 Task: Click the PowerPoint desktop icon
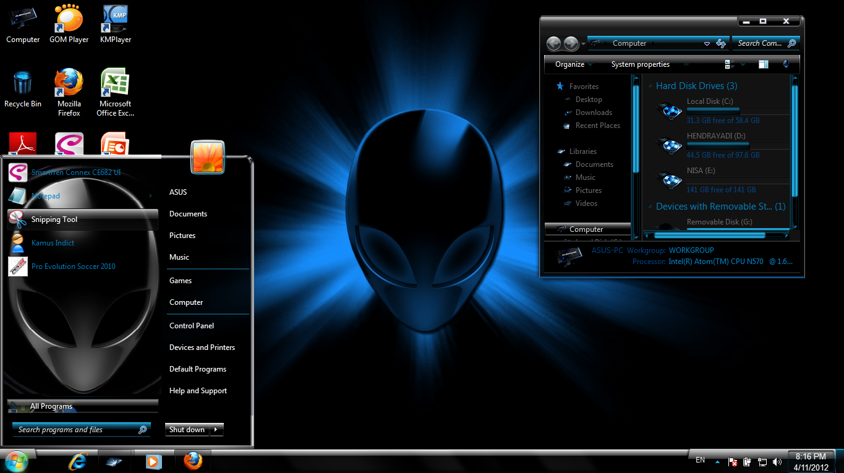click(116, 143)
